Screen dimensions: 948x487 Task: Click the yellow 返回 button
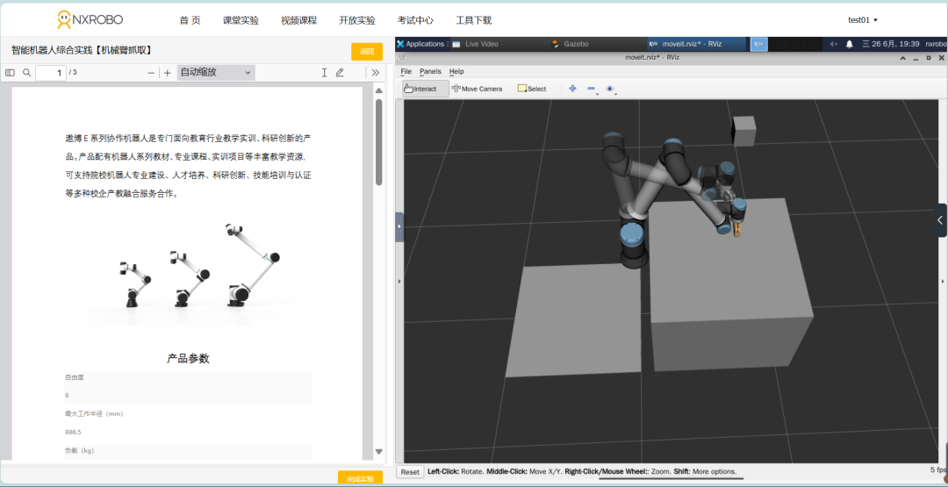367,52
